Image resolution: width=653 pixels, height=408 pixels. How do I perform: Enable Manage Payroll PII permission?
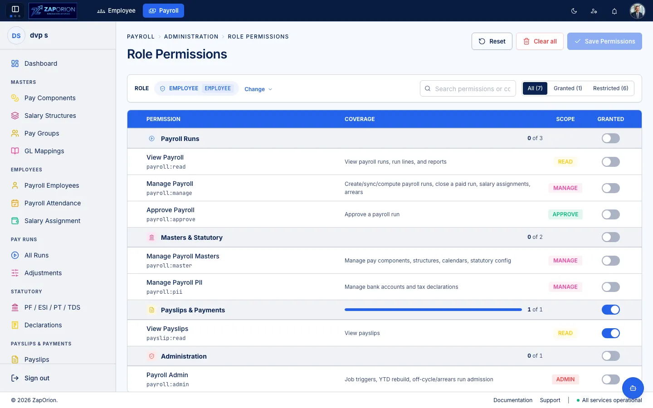point(611,287)
